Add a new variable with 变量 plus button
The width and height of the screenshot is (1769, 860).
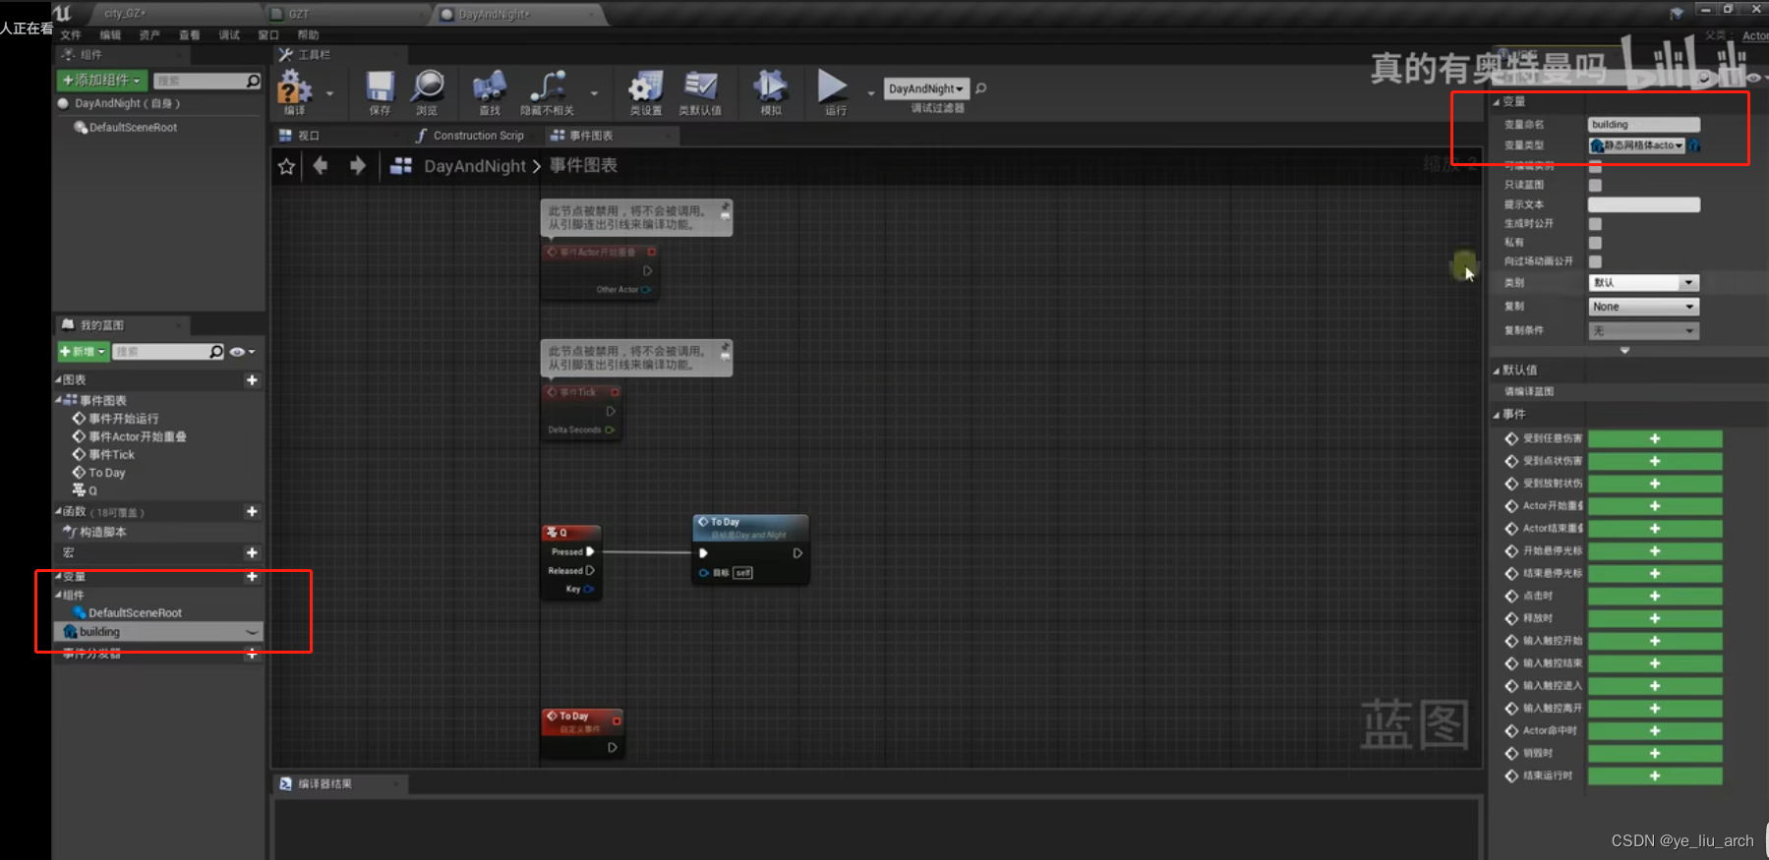click(252, 577)
